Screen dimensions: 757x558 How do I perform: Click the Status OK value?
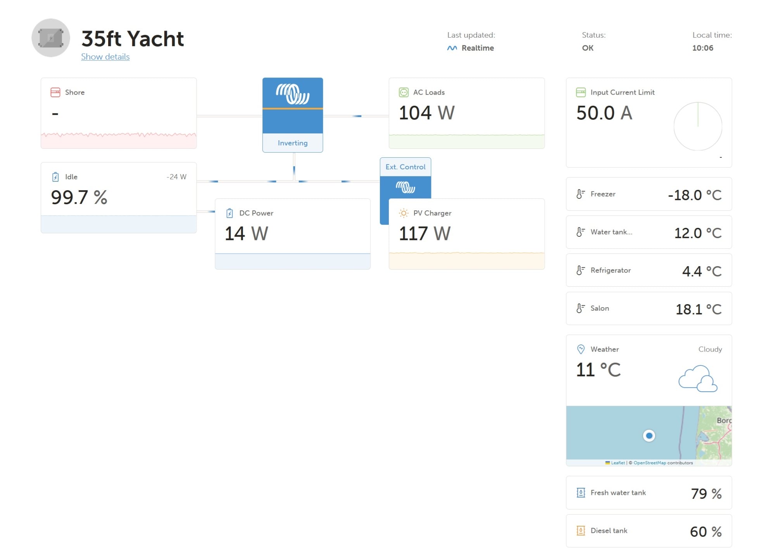588,48
